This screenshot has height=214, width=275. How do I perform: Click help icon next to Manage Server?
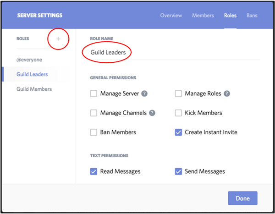tap(144, 93)
